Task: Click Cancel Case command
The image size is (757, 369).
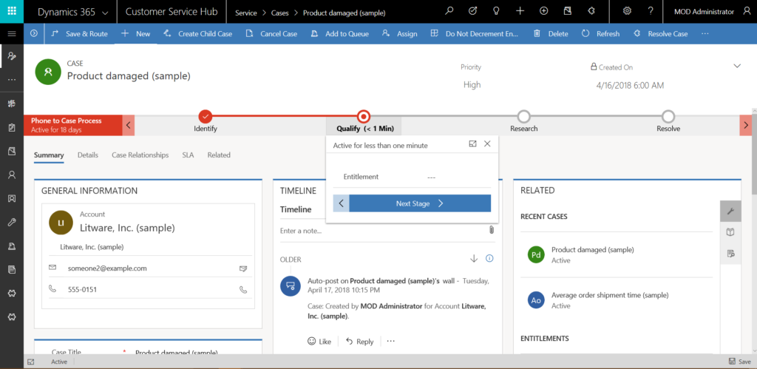Action: [271, 34]
